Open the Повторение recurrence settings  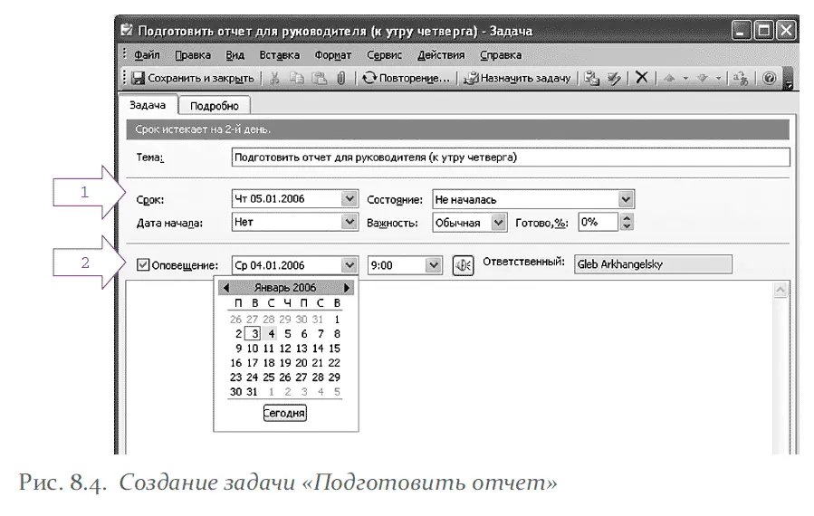pos(406,78)
